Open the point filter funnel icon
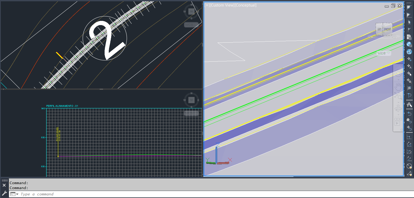The width and height of the screenshot is (414, 198). click(409, 105)
